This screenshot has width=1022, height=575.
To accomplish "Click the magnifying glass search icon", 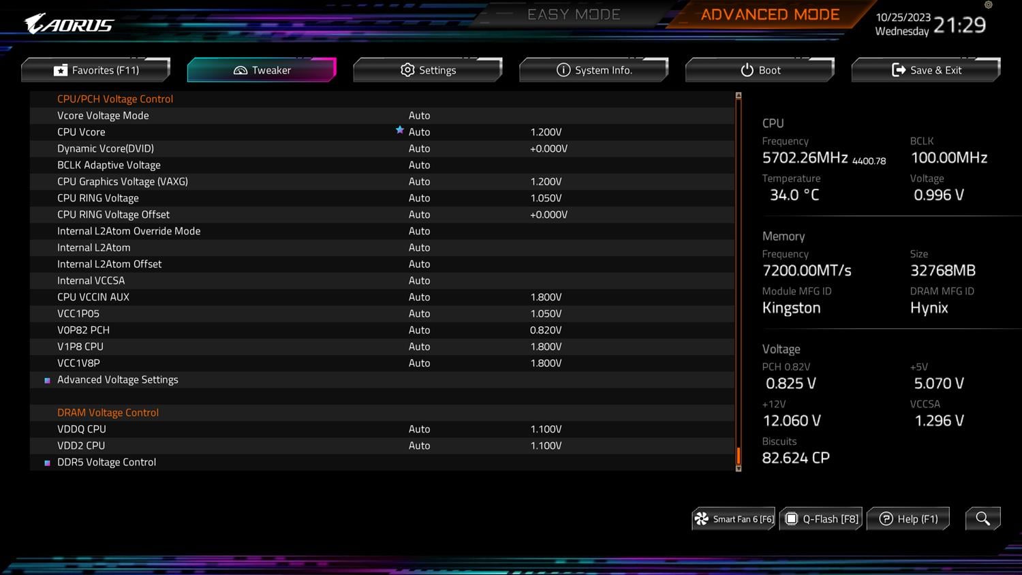I will coord(982,518).
